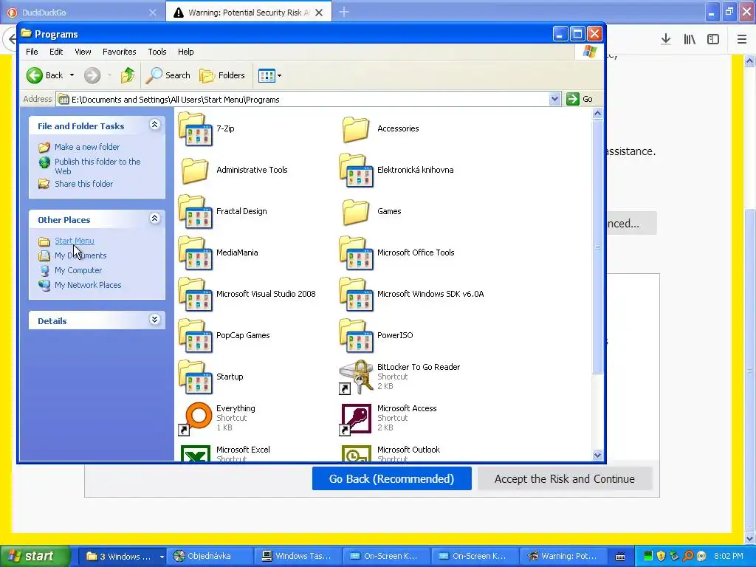Screen dimensions: 756x567
Task: Select the Fractal Design folder
Action: [195, 212]
